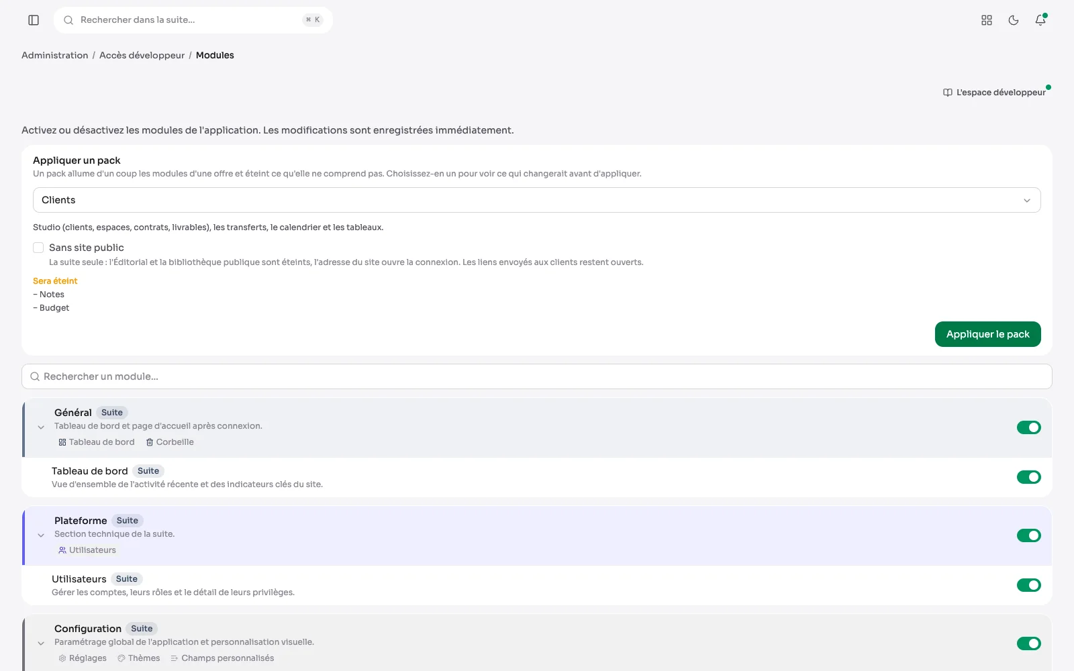Collapse the Général section chevron
The width and height of the screenshot is (1074, 671).
(x=41, y=427)
